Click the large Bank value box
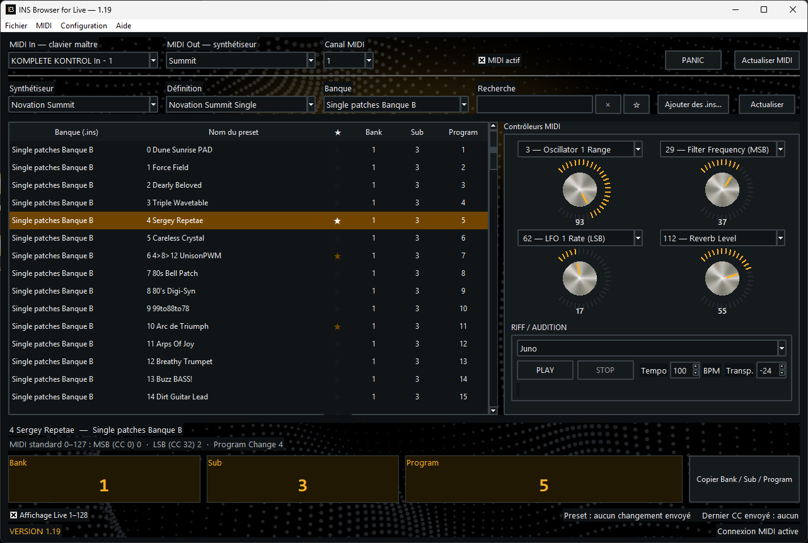The width and height of the screenshot is (808, 543). [104, 479]
